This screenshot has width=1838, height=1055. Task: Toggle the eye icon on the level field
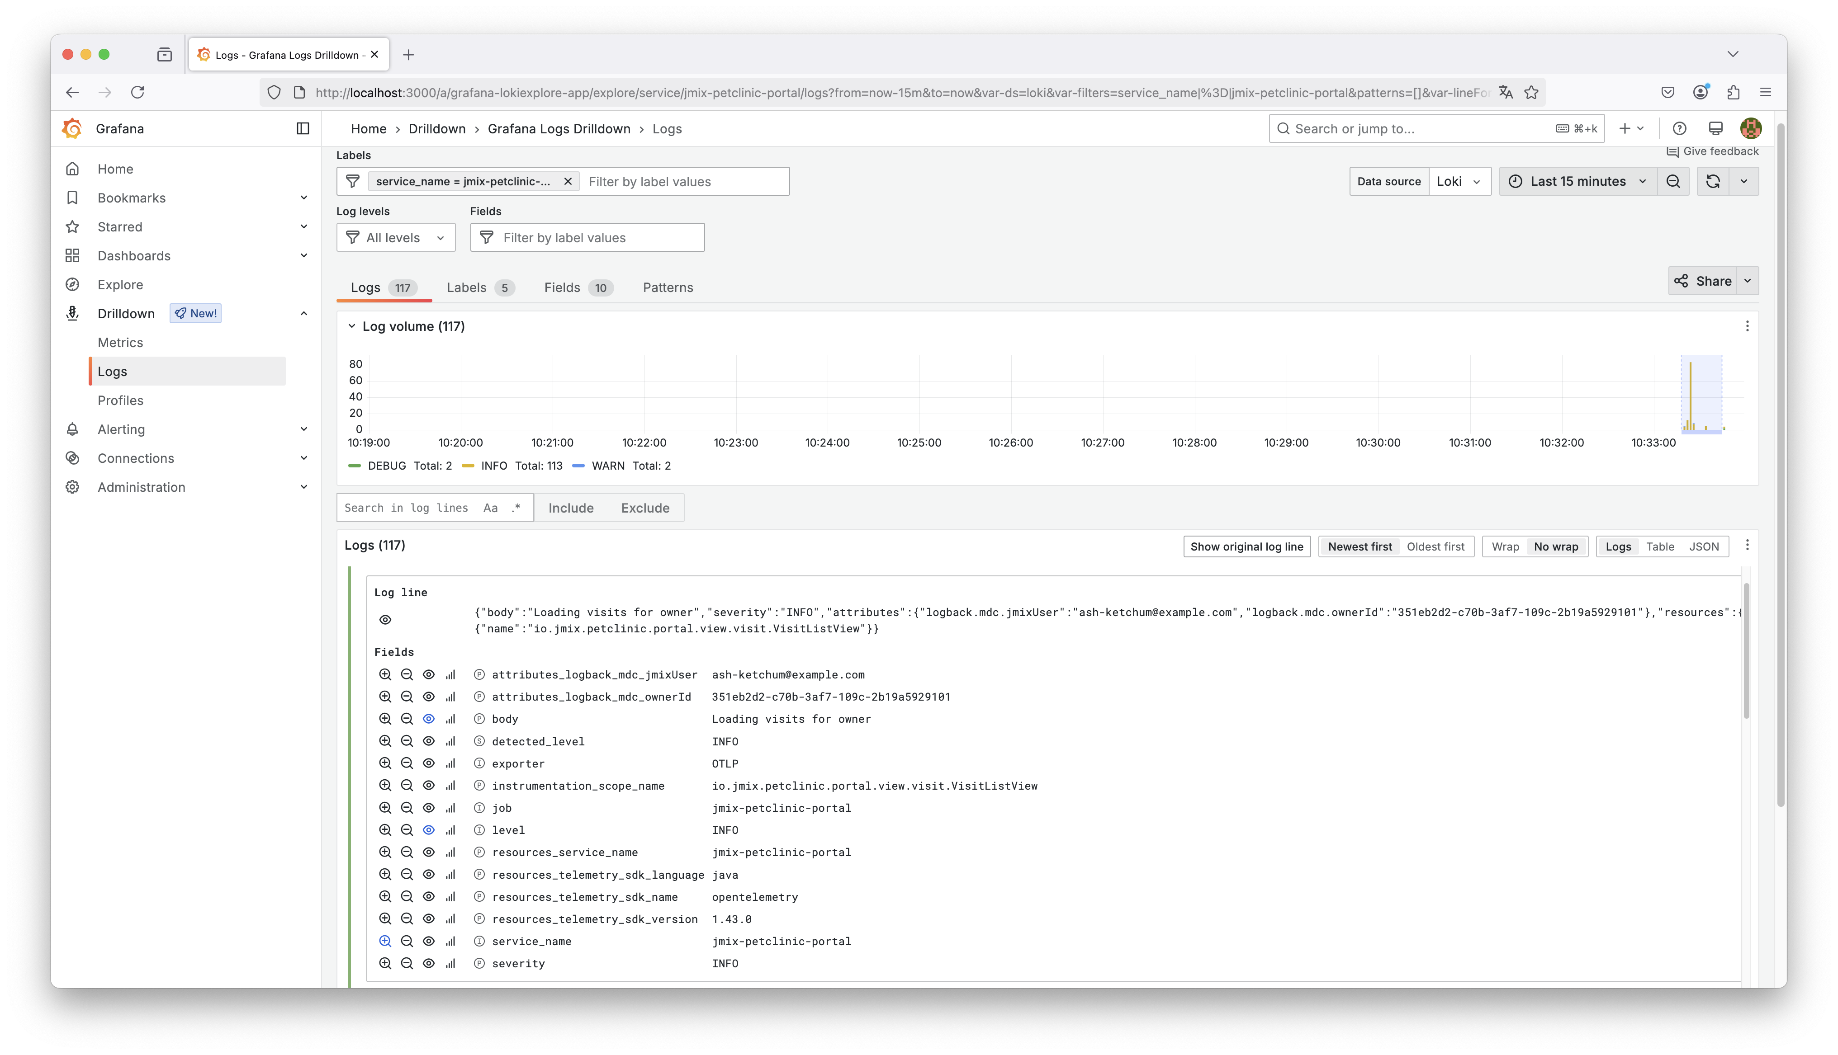click(x=428, y=830)
